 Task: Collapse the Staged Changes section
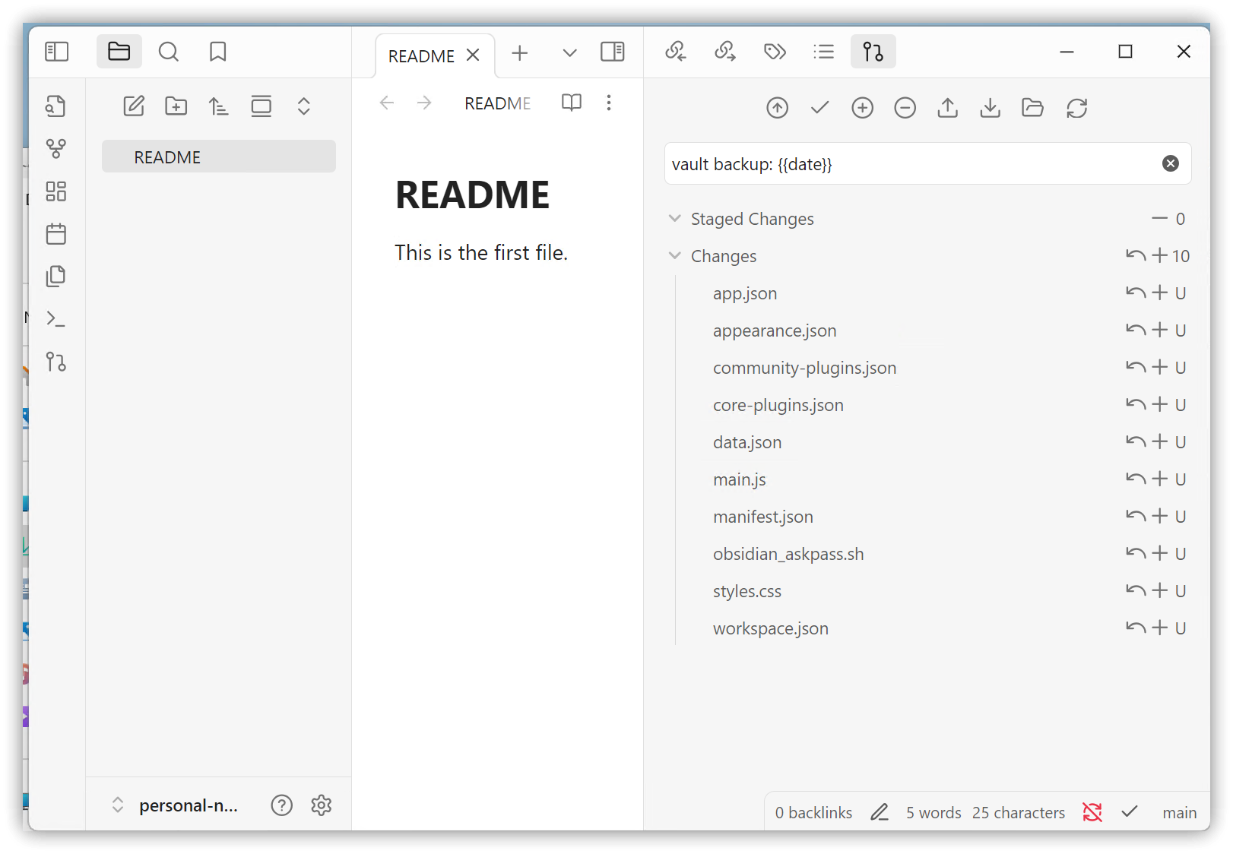click(674, 219)
